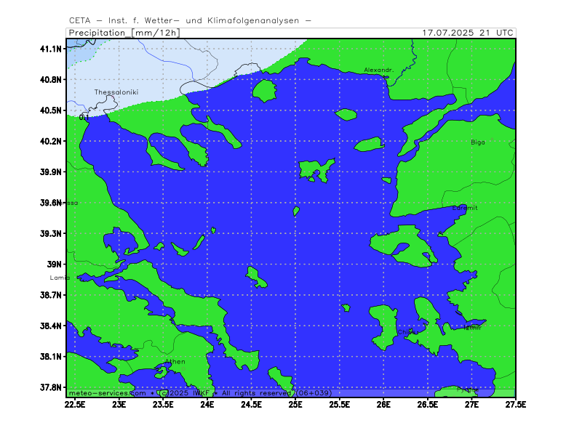Select the 'Alexandr.' city label

(x=378, y=70)
